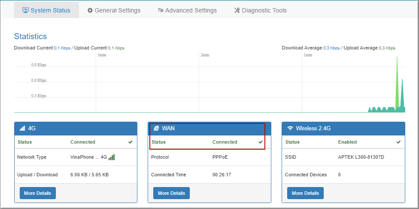Switch to the Advanced Settings tab
Screen dimensions: 419x209
(x=187, y=10)
